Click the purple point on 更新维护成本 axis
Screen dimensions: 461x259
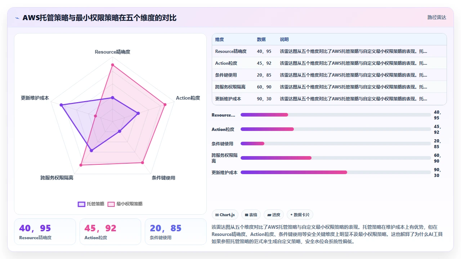coord(61,105)
